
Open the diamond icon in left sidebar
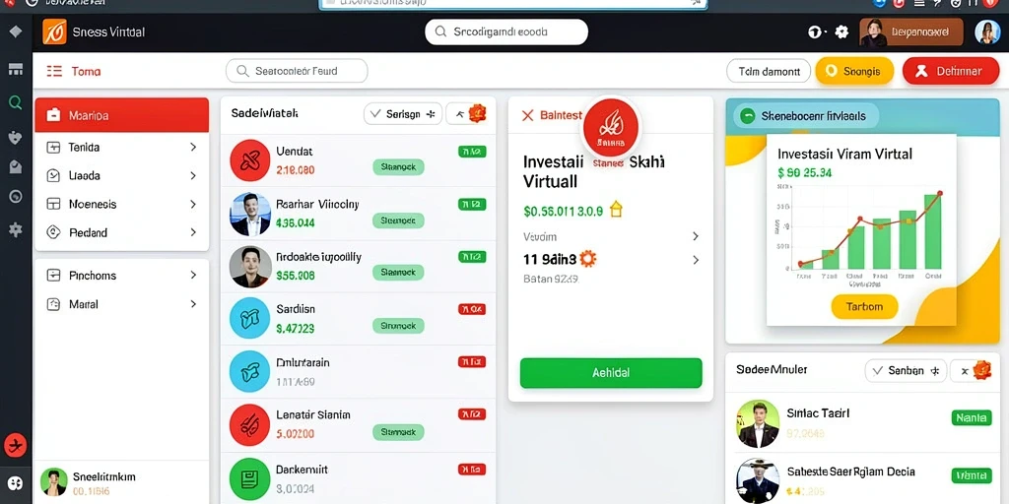(x=16, y=31)
